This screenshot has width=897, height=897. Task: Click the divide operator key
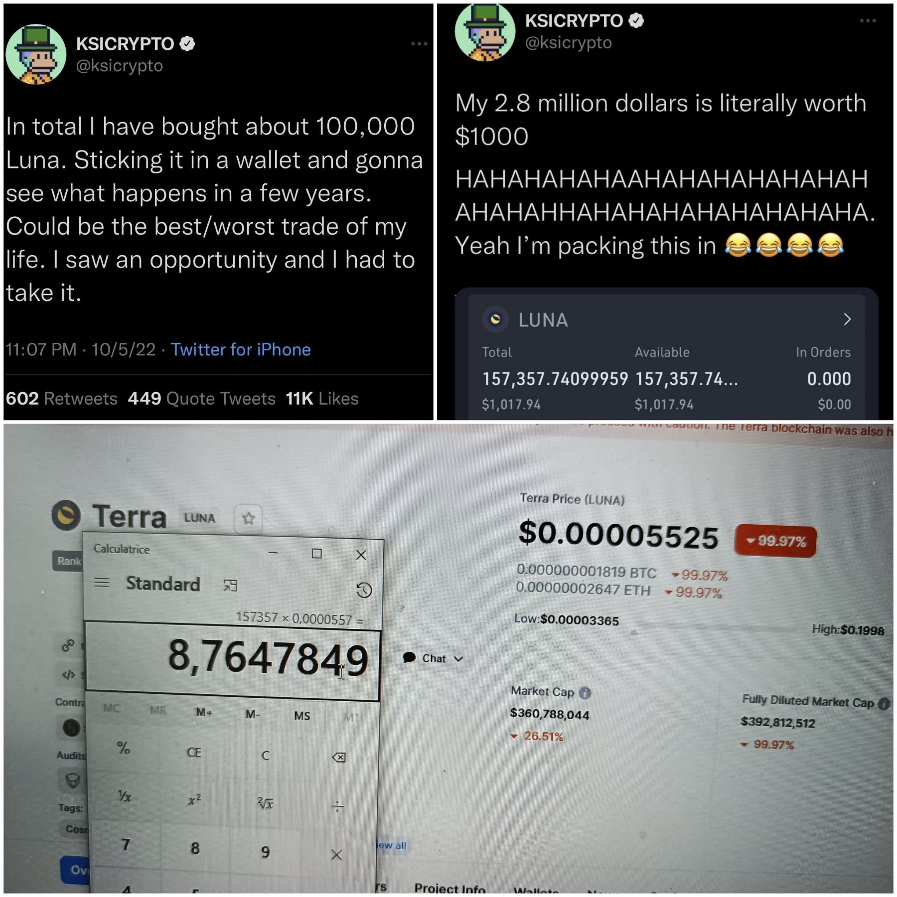(x=337, y=806)
